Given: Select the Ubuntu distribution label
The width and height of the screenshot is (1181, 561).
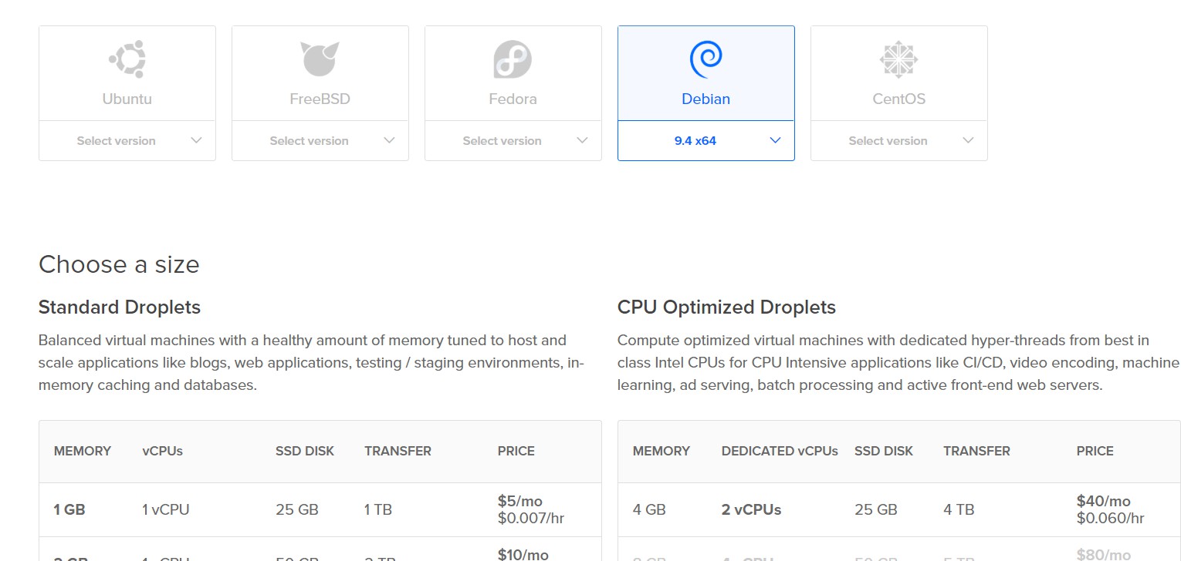Looking at the screenshot, I should coord(127,99).
